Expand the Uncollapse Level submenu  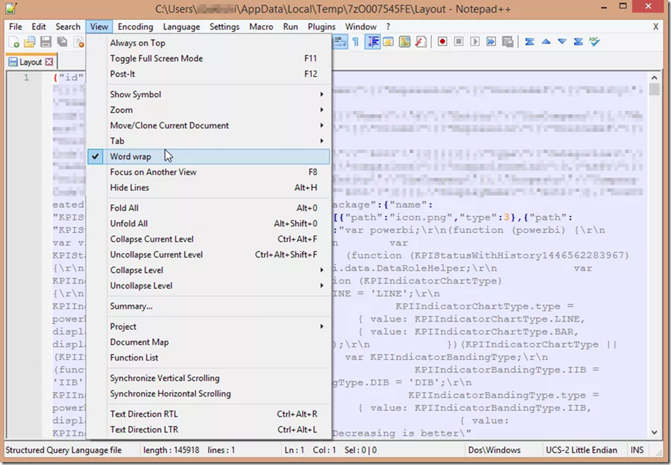tap(209, 286)
